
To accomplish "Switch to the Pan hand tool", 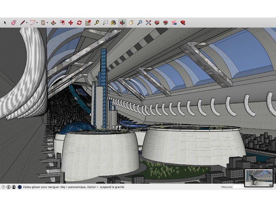I will (131, 22).
